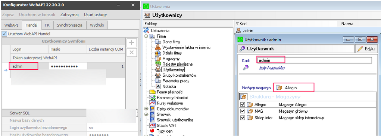Click Usuń usługę in Konfigurator

(95, 15)
